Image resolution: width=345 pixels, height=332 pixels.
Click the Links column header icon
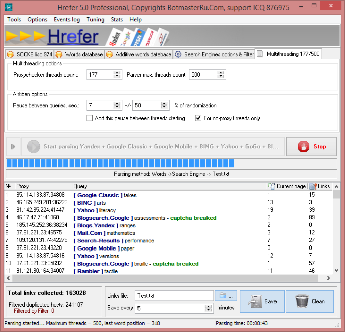coord(313,186)
